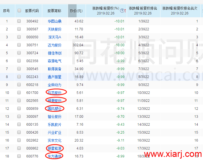The height and width of the screenshot is (160, 203).
Task: Open the 捷佳伟创 stock link
Action: (x=54, y=53)
